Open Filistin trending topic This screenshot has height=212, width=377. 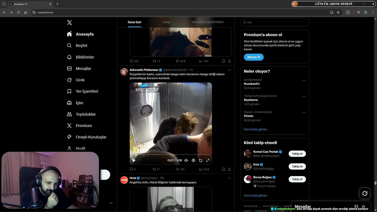pos(249,116)
